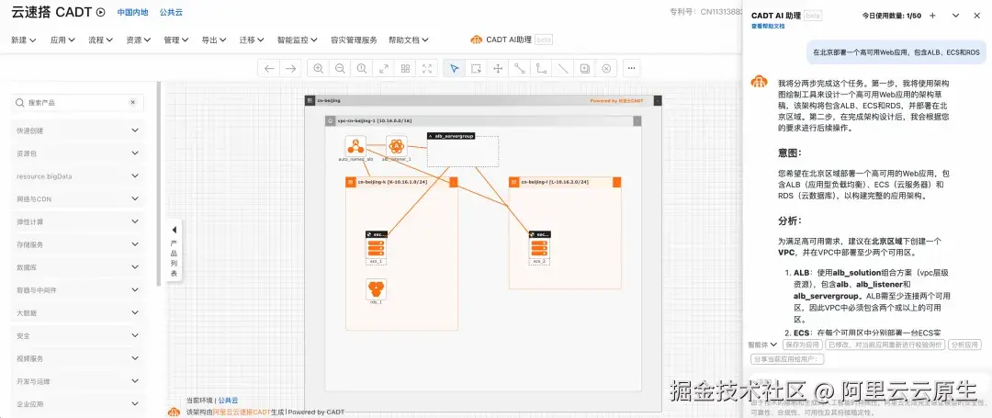The width and height of the screenshot is (992, 418).
Task: Open the 导出 menu
Action: click(x=214, y=40)
